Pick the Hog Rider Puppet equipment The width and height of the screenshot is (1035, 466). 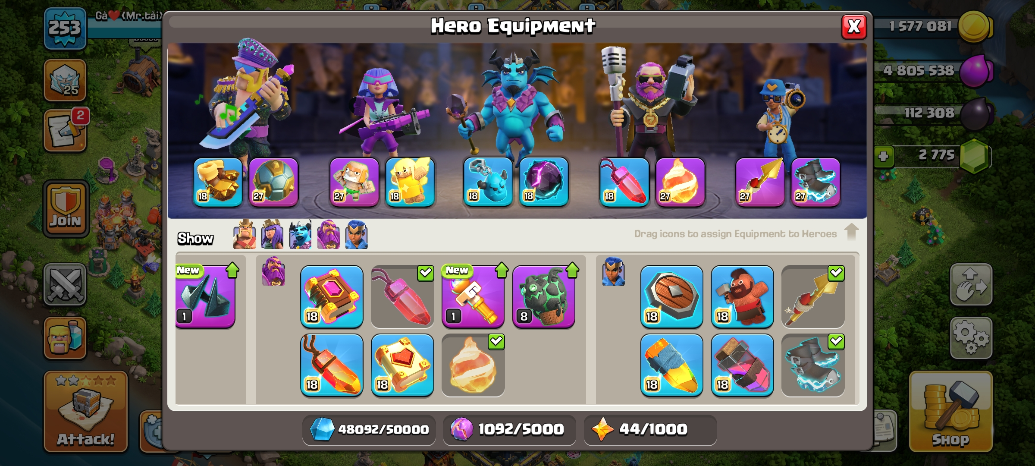(742, 296)
